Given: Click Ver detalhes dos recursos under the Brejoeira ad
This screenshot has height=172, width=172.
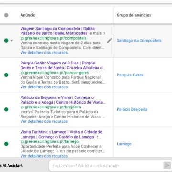Looking at the screenshot, I should (x=44, y=121).
